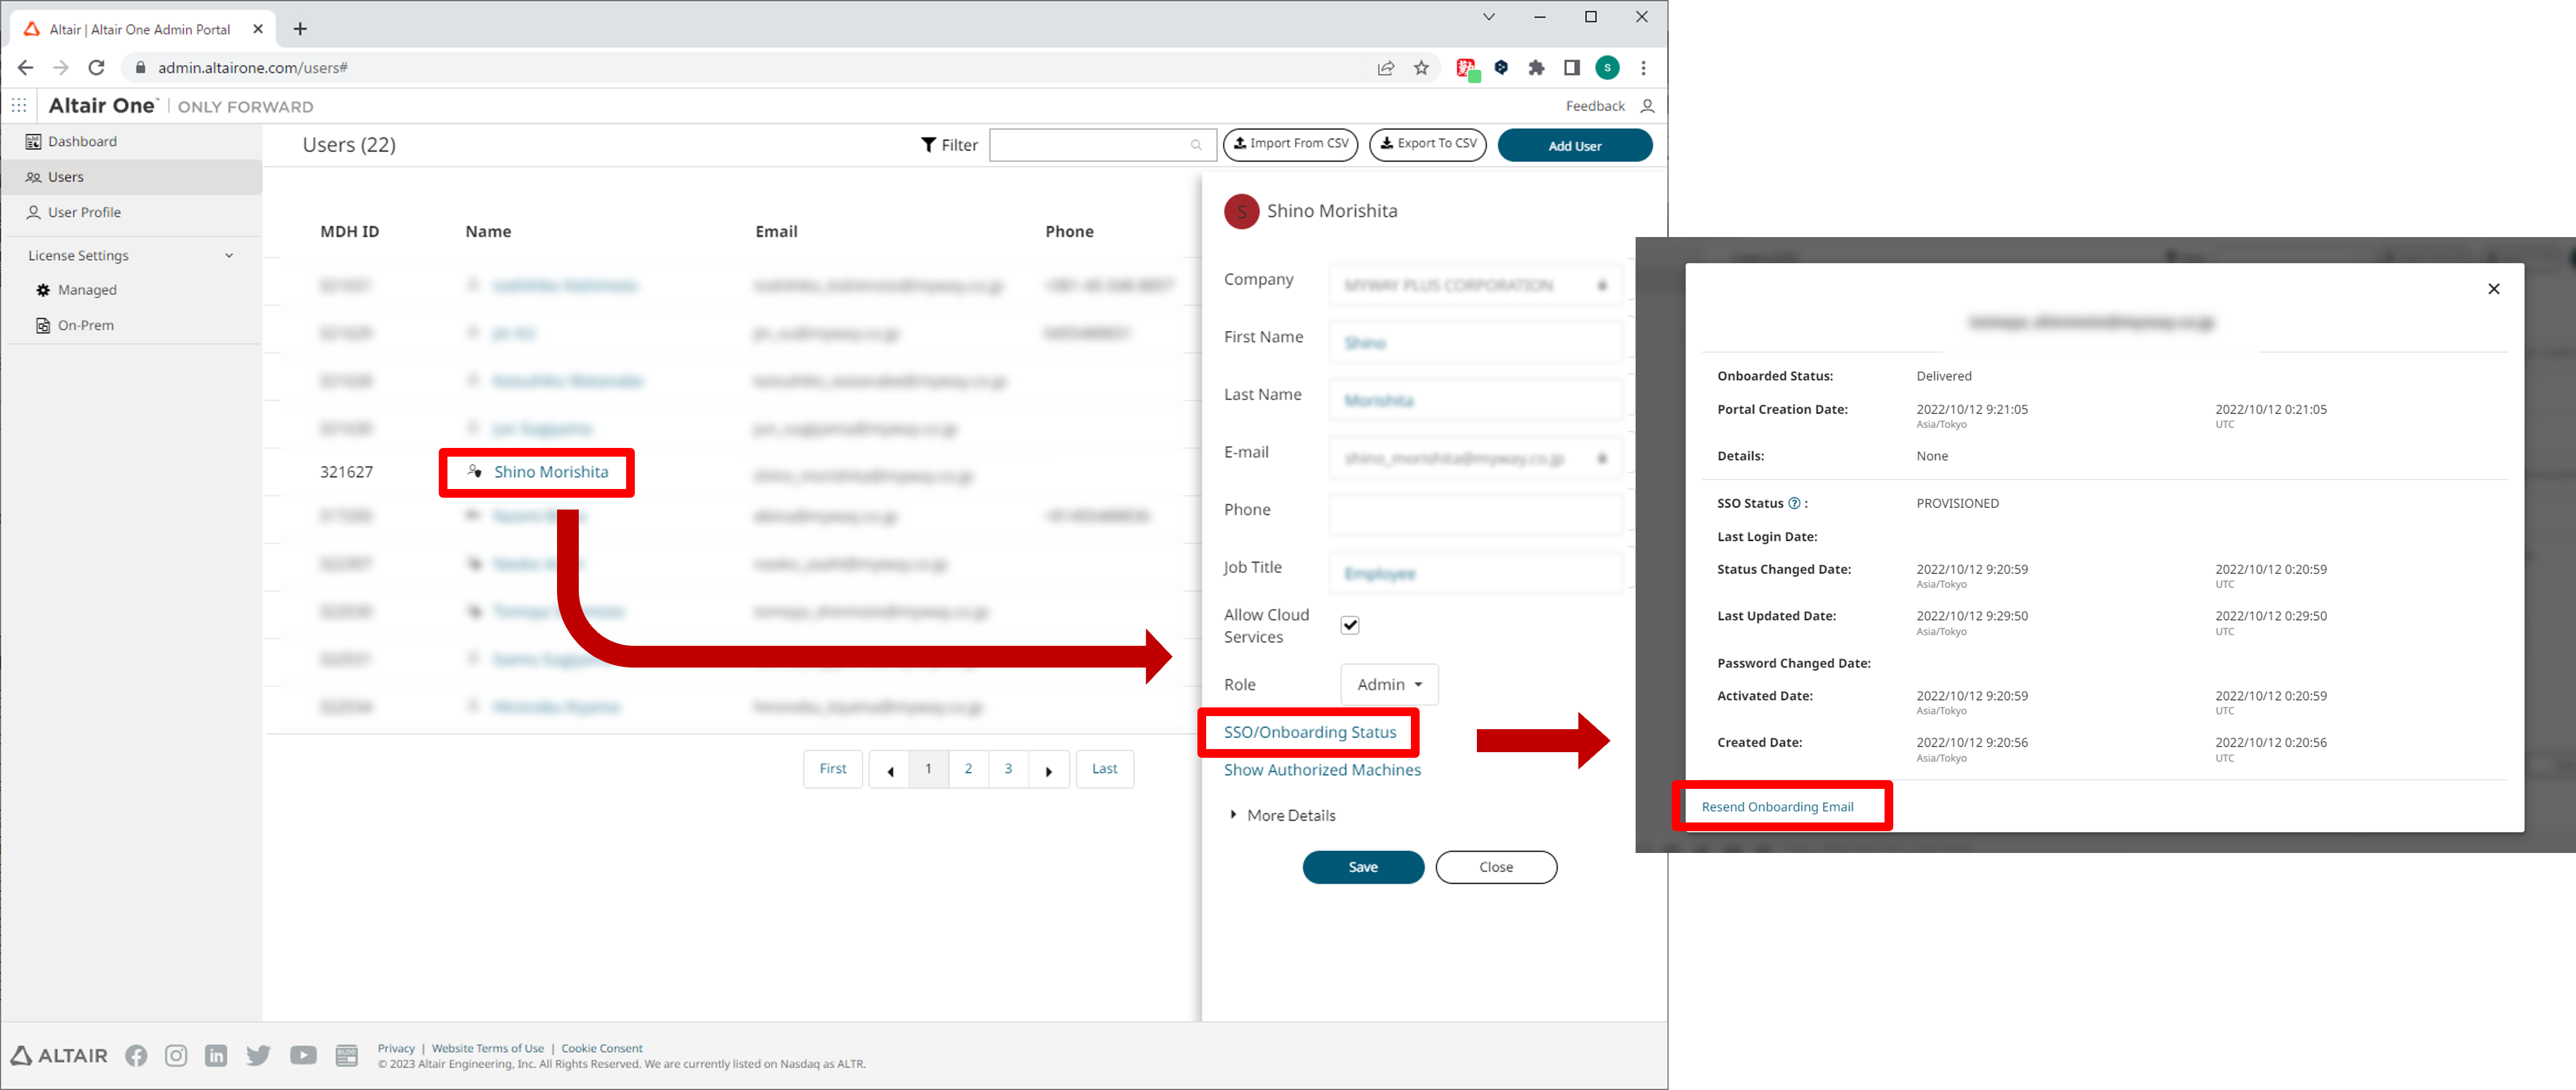Open the Role Admin dropdown
This screenshot has width=2576, height=1090.
[x=1388, y=684]
